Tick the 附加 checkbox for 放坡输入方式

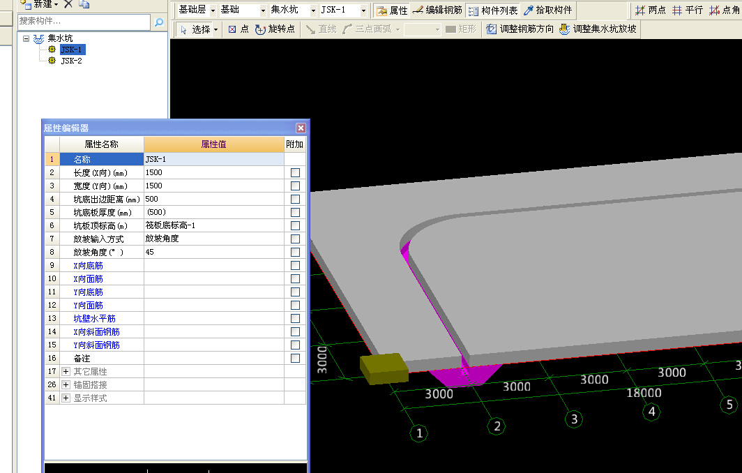click(295, 239)
